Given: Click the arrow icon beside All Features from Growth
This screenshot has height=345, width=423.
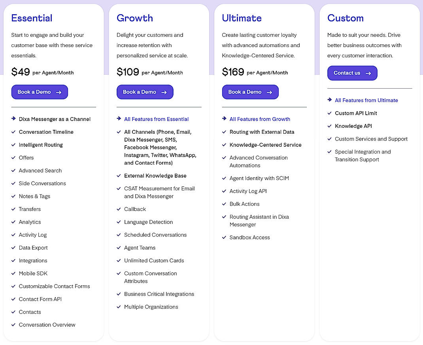Looking at the screenshot, I should click(224, 119).
